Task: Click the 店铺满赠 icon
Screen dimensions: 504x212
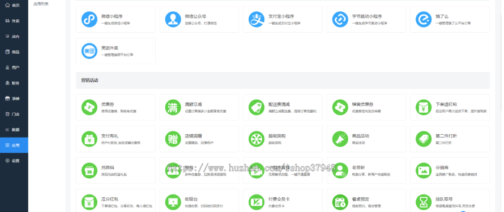Action: (x=173, y=139)
